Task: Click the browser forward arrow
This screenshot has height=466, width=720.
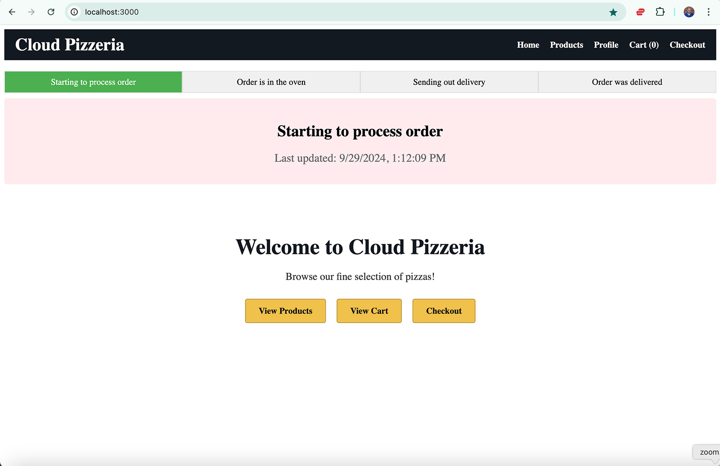Action: coord(31,12)
